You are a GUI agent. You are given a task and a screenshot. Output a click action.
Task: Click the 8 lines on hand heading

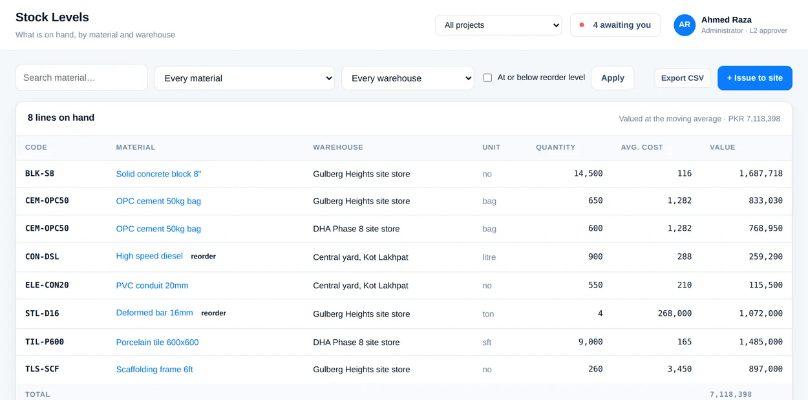click(x=61, y=118)
